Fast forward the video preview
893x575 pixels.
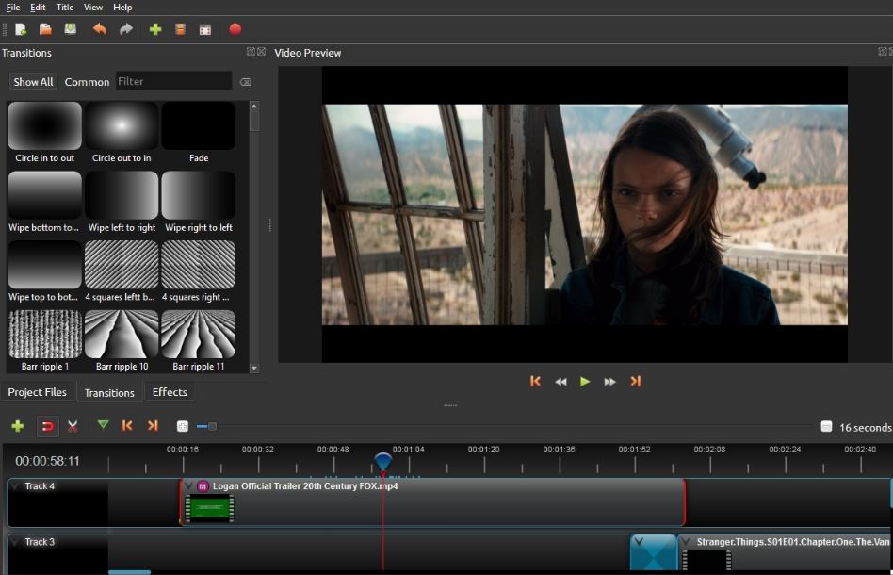[610, 382]
